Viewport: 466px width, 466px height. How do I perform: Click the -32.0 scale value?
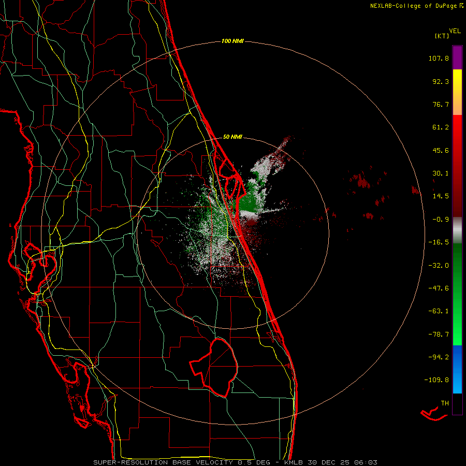(x=439, y=266)
